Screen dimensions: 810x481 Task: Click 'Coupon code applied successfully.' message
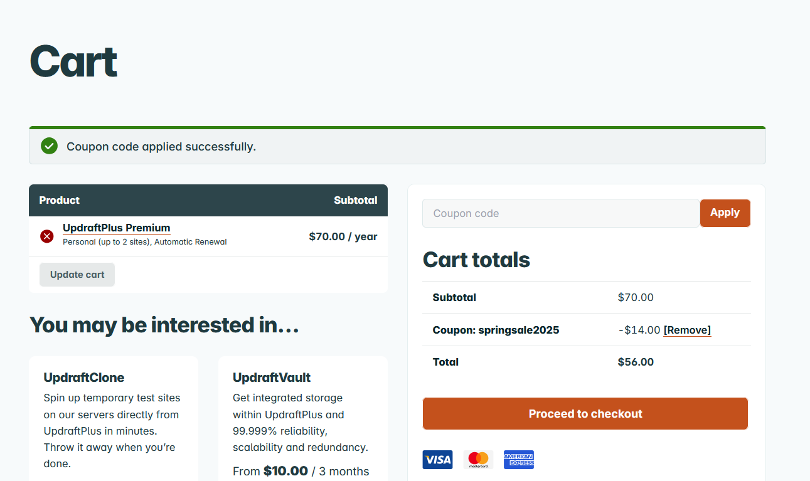click(x=161, y=147)
